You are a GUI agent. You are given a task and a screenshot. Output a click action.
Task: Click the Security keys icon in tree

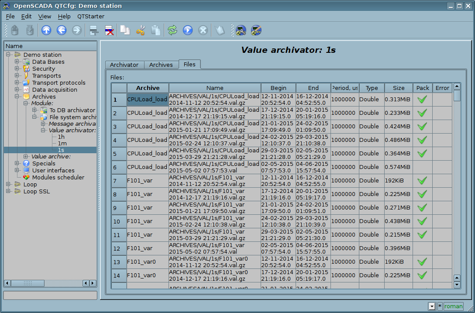(26, 69)
